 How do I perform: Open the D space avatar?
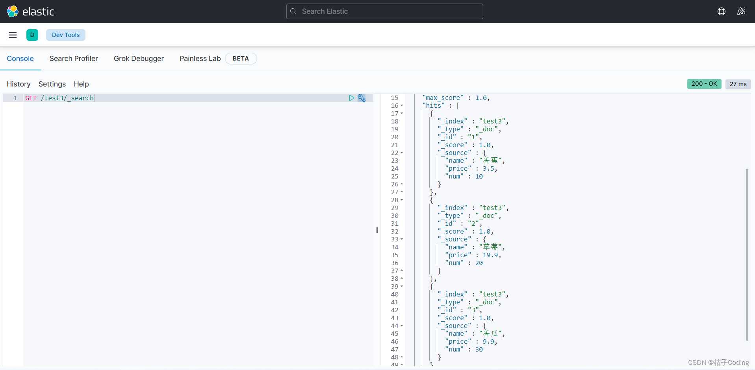(32, 35)
